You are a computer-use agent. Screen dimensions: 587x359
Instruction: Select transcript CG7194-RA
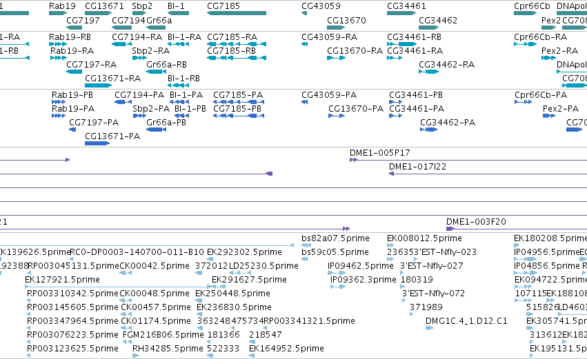click(x=137, y=37)
